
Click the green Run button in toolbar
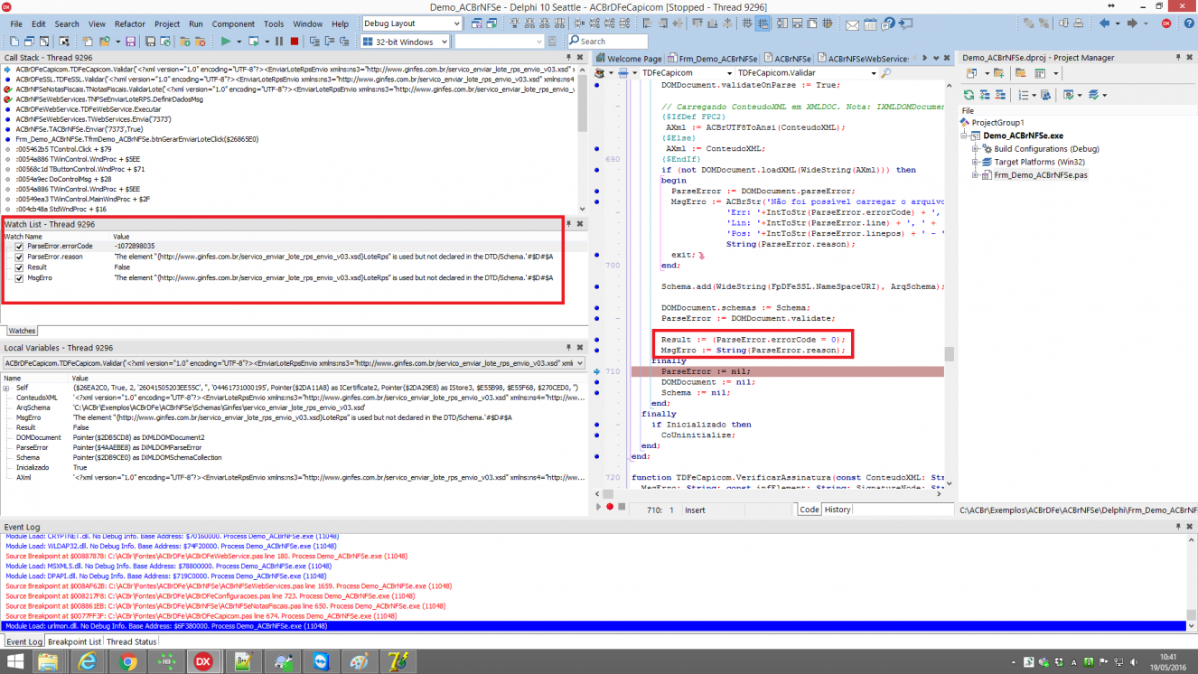[x=225, y=42]
